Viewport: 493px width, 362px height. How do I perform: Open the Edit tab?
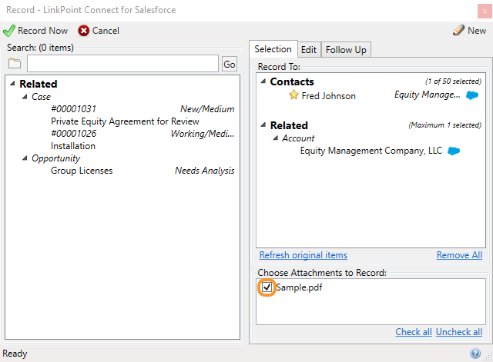coord(309,50)
